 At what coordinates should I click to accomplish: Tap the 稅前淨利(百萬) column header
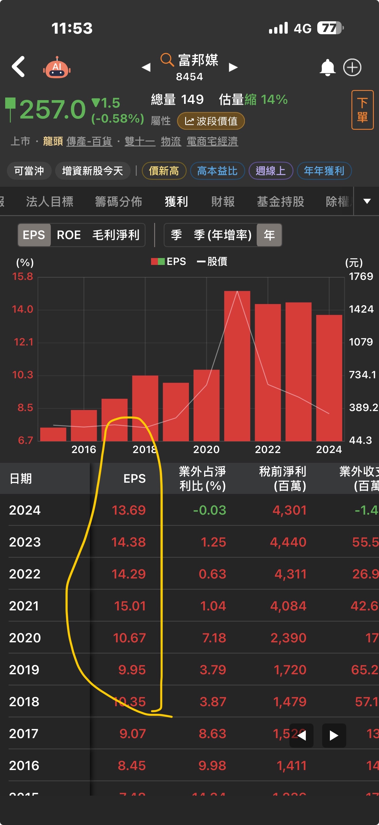[x=283, y=478]
